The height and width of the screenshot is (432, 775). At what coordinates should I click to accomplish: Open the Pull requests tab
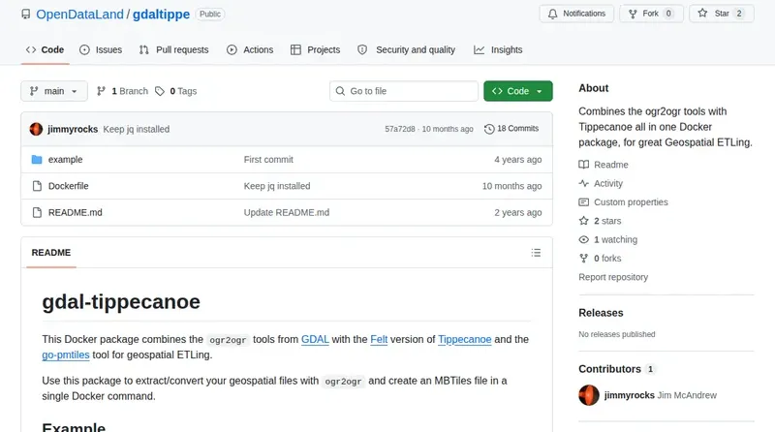(174, 50)
